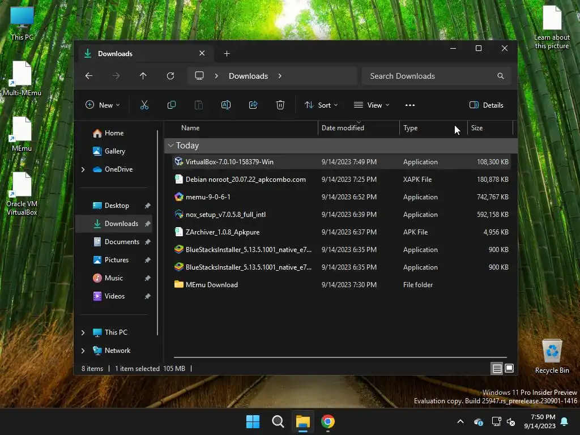Click the PC icon in address bar
The height and width of the screenshot is (435, 580).
199,76
